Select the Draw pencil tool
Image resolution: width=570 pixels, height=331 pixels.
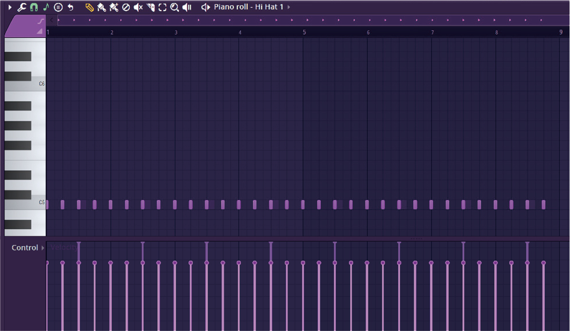(x=89, y=7)
